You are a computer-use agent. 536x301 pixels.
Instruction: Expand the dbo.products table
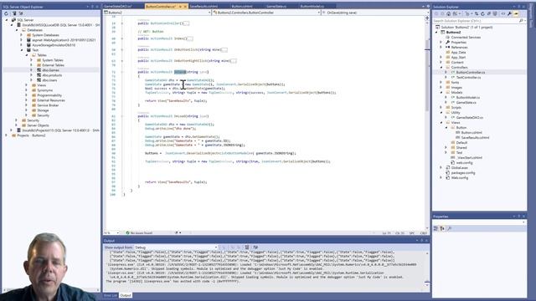(32, 75)
